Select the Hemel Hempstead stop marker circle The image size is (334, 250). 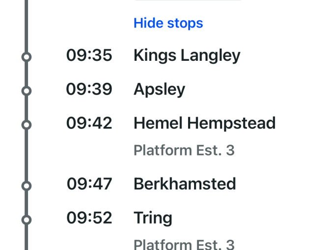27,125
